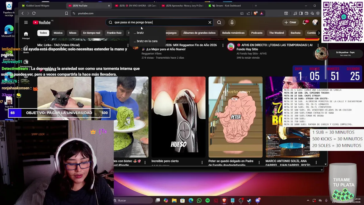Filter by the Balada románticas chip
The image size is (364, 205).
click(x=233, y=33)
